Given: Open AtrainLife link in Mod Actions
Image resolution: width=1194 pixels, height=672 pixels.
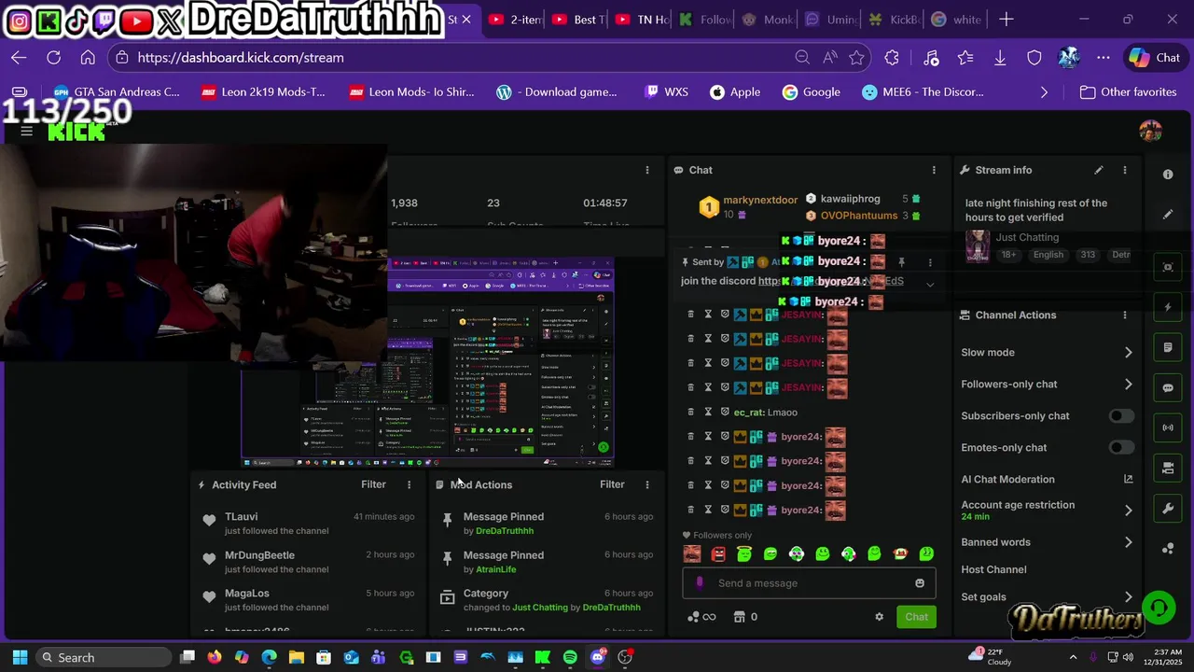Looking at the screenshot, I should [x=496, y=569].
